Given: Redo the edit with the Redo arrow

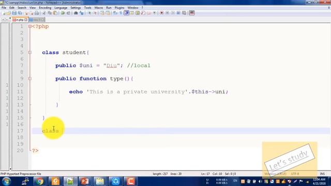Looking at the screenshot, I should point(68,13).
